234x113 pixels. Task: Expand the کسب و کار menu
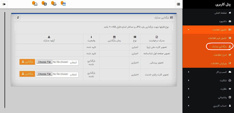(x=208, y=72)
